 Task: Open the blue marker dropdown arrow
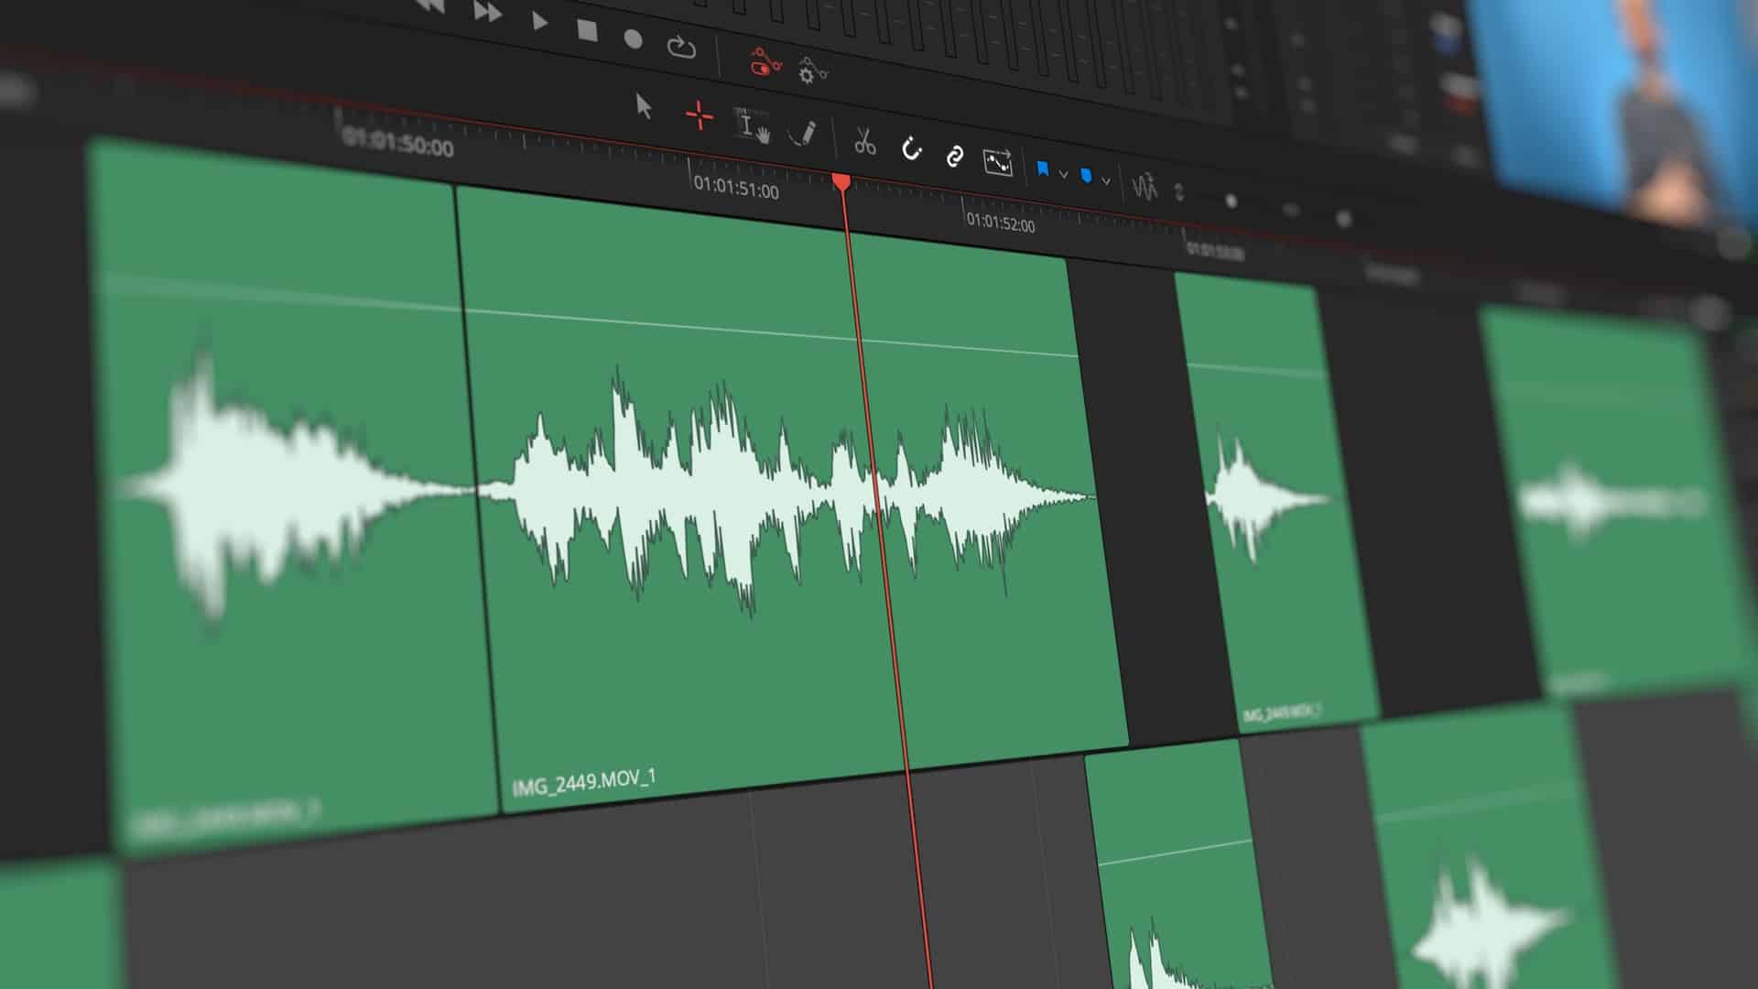pyautogui.click(x=1105, y=180)
